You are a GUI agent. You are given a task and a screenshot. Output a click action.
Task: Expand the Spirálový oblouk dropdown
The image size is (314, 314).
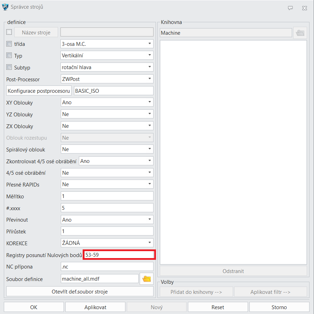coord(107,149)
